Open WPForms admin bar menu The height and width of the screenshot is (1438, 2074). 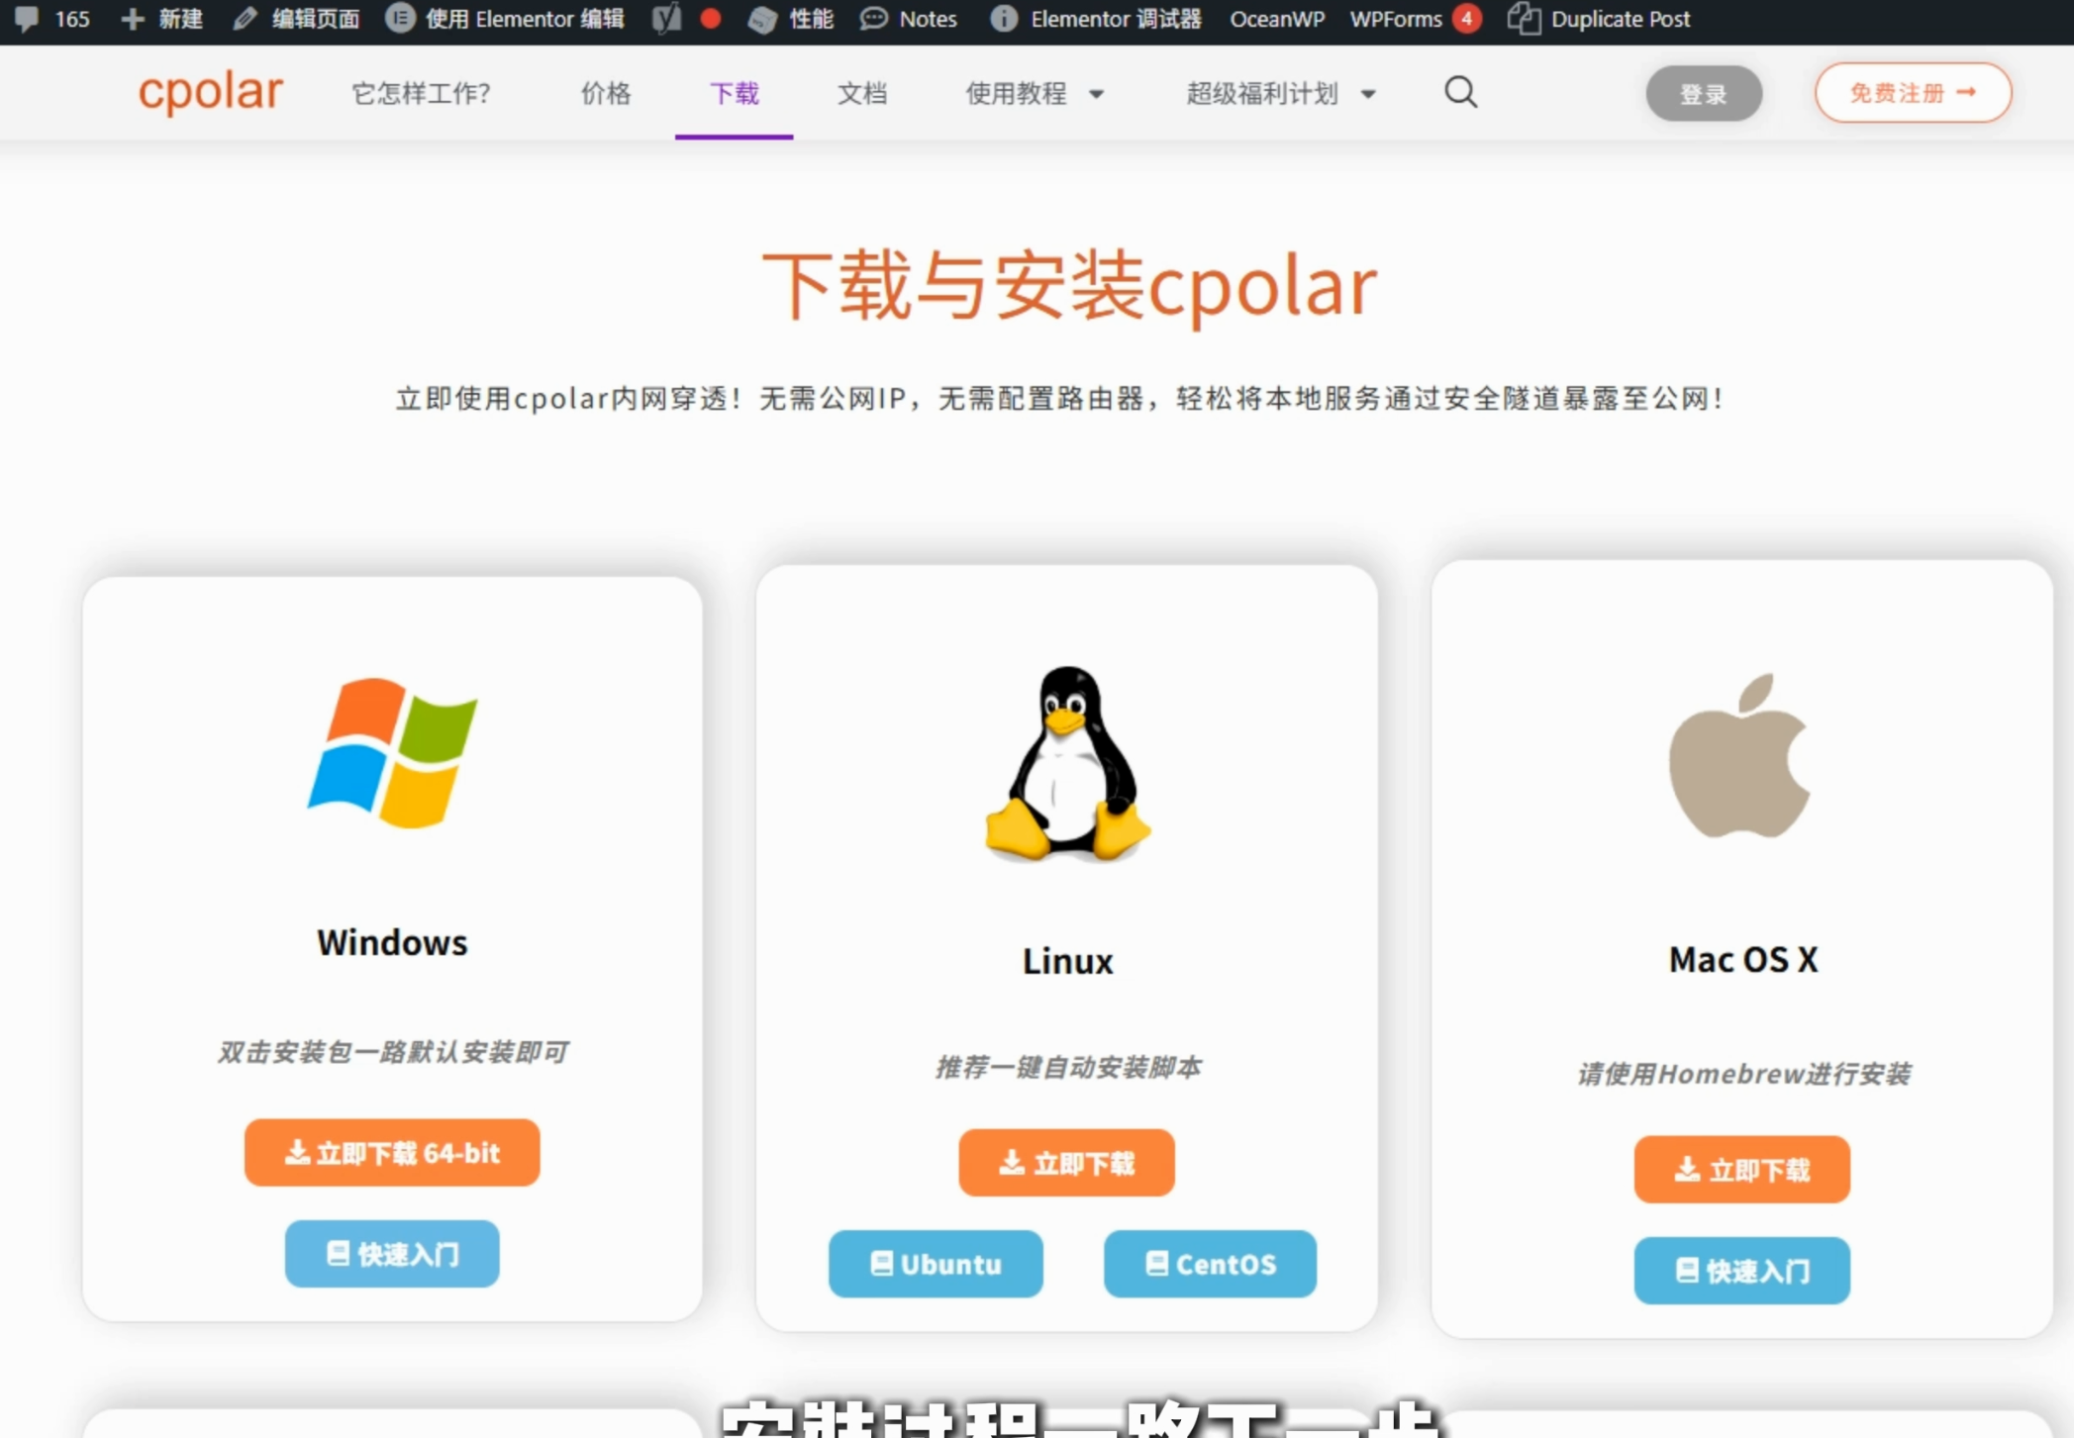1396,19
